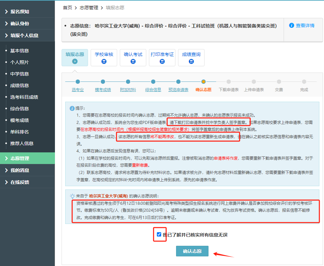Switch to the 填报志愿 tab
The height and width of the screenshot is (266, 324).
75,58
